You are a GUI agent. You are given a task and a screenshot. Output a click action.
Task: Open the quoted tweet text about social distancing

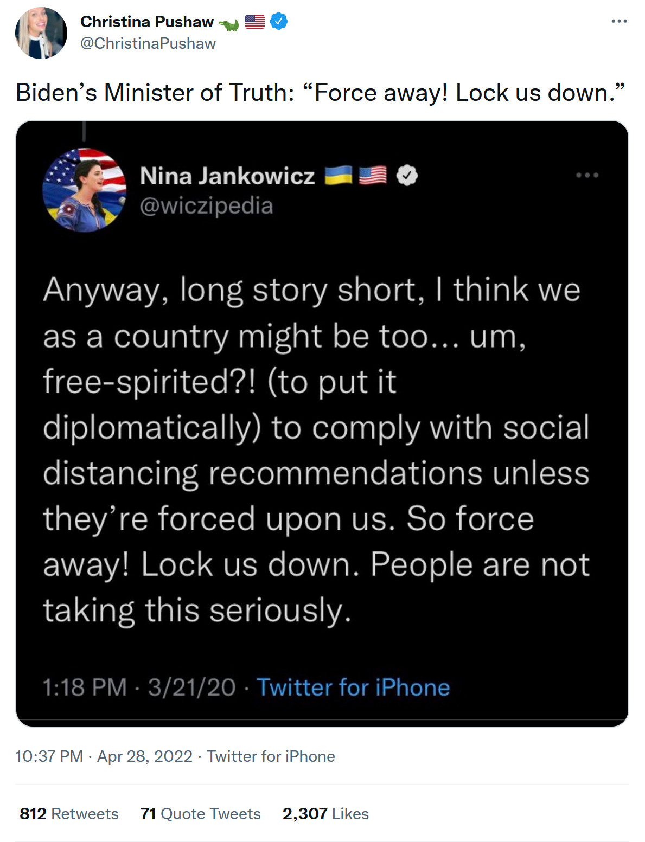click(x=316, y=449)
